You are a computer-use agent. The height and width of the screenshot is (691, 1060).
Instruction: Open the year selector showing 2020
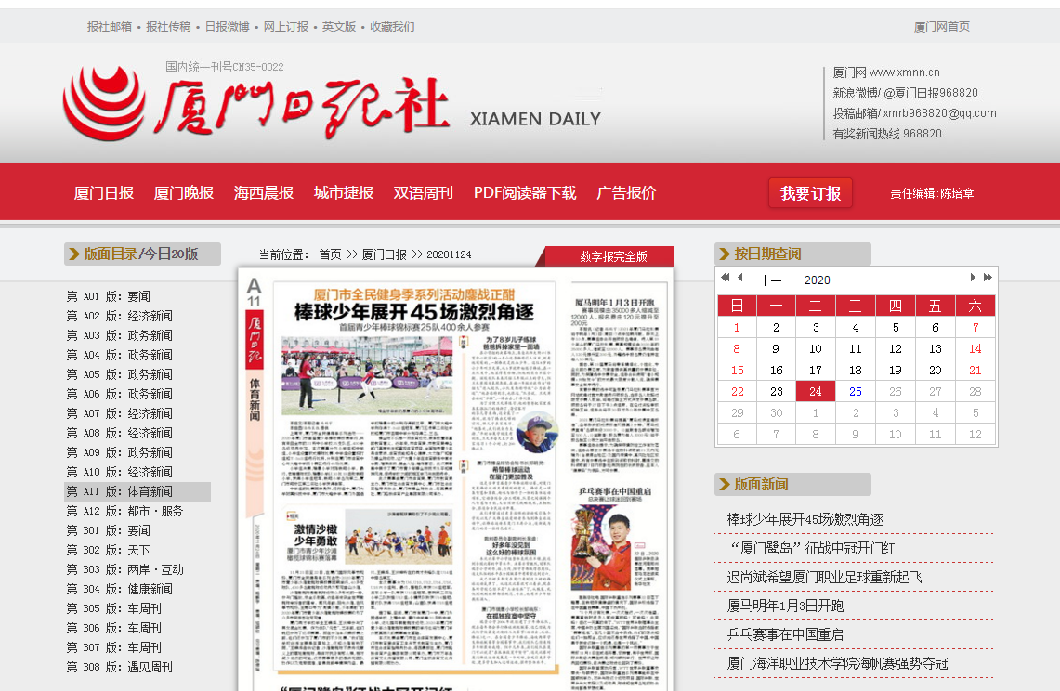[x=817, y=280]
